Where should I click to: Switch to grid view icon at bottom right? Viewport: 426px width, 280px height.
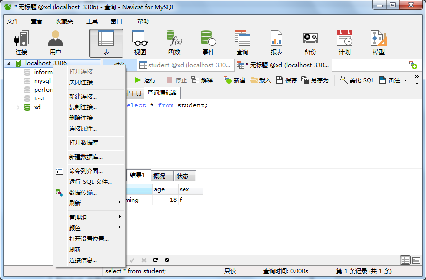[405, 260]
